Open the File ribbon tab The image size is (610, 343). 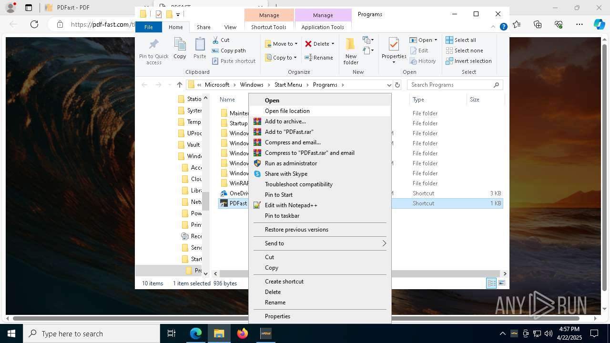(x=149, y=27)
